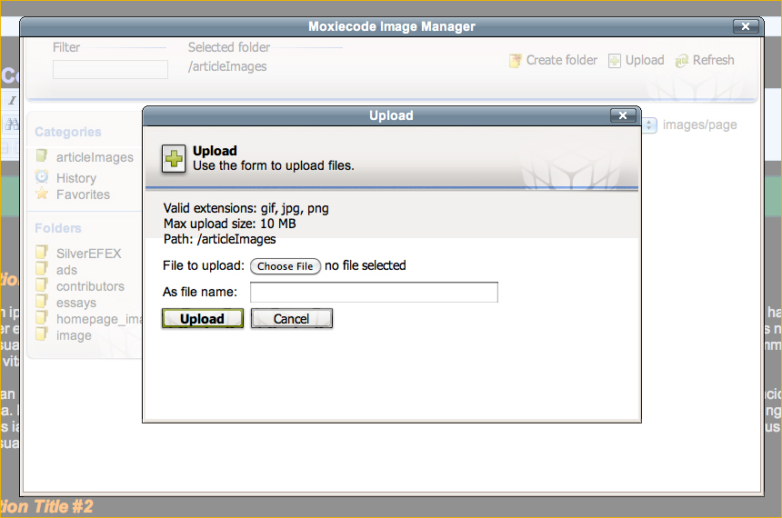
Task: Submit the form with the Upload button
Action: tap(203, 319)
